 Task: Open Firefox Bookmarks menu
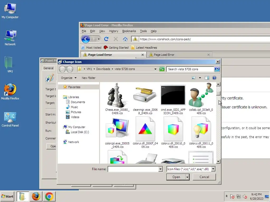[129, 31]
